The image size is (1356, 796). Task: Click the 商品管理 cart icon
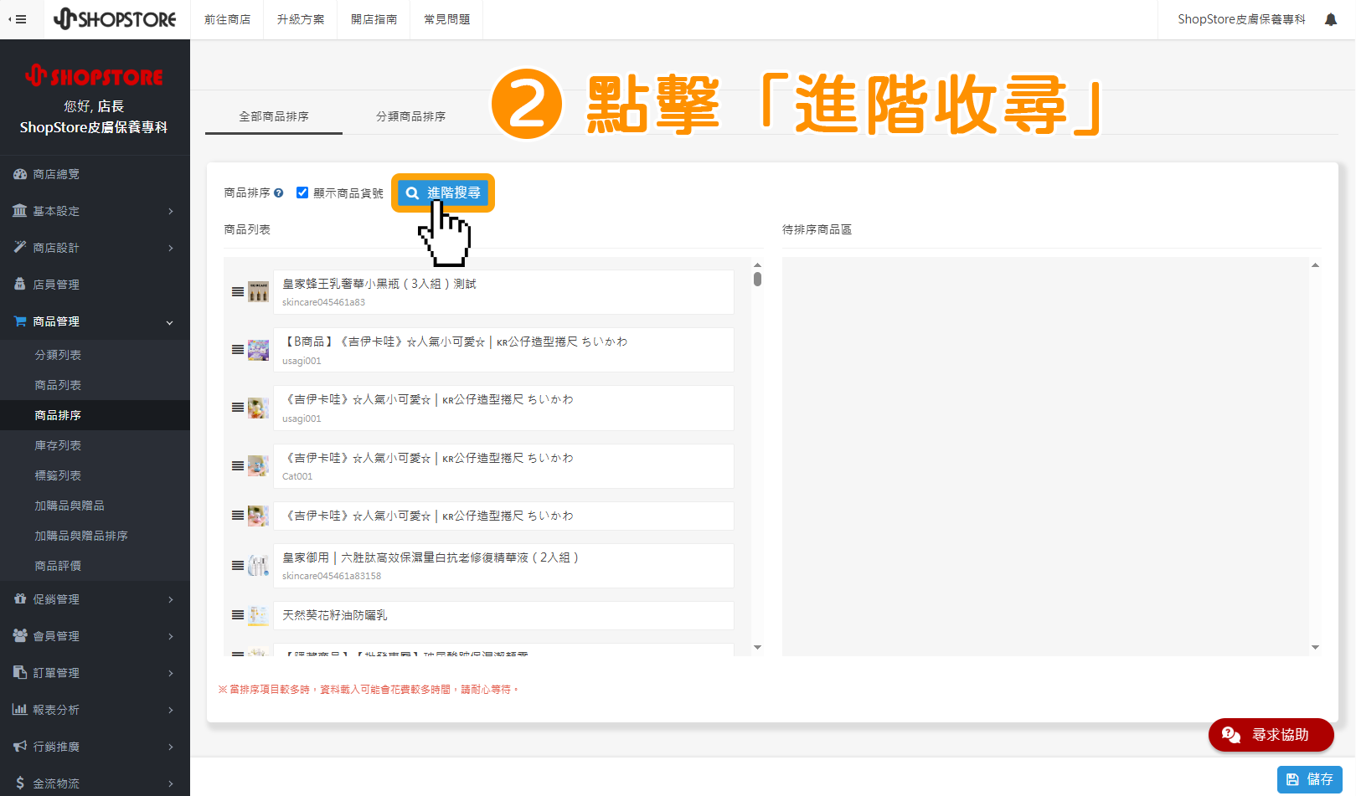coord(20,321)
